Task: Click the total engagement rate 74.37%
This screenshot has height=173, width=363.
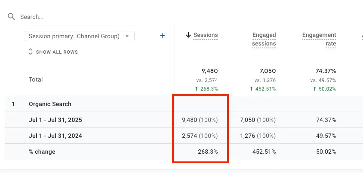Action: [326, 71]
